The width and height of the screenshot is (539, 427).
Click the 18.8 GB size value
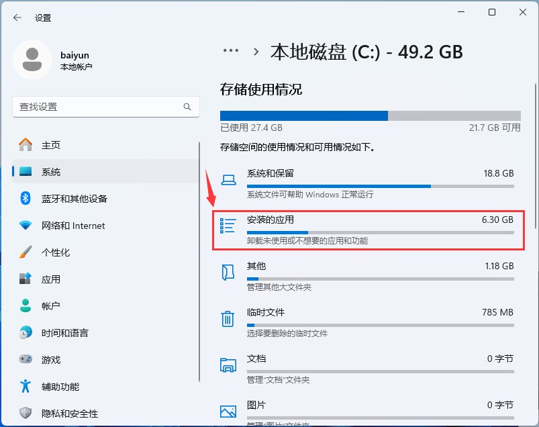[499, 173]
